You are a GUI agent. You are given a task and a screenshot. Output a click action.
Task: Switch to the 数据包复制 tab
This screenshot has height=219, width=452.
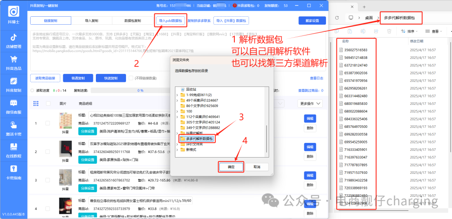point(133,21)
